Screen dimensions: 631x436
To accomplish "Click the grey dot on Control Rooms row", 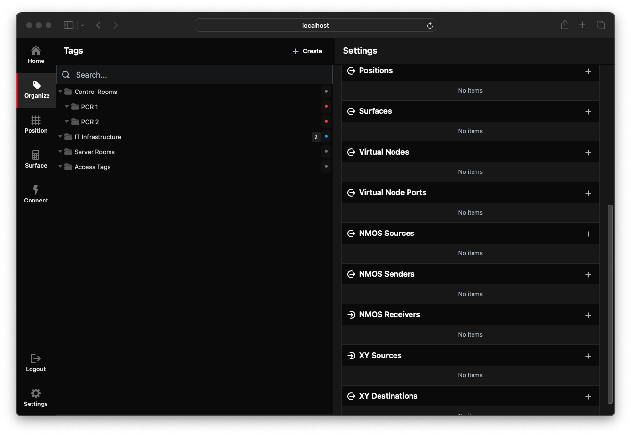I will (326, 91).
